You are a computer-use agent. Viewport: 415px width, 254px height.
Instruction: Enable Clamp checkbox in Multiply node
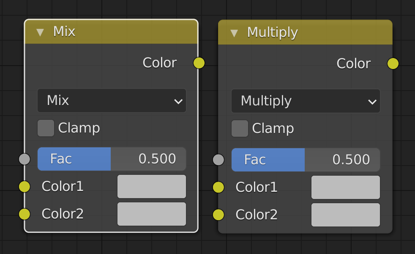click(x=240, y=129)
